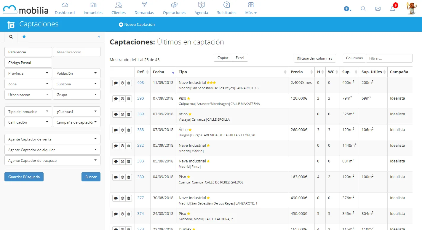Export table with Excel button

point(240,58)
